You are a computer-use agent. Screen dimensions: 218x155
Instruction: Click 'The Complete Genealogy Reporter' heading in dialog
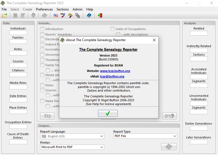click(108, 50)
